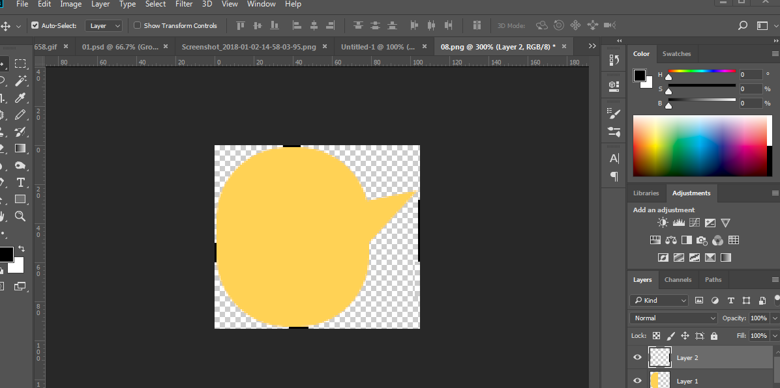Toggle lock position

coord(685,336)
